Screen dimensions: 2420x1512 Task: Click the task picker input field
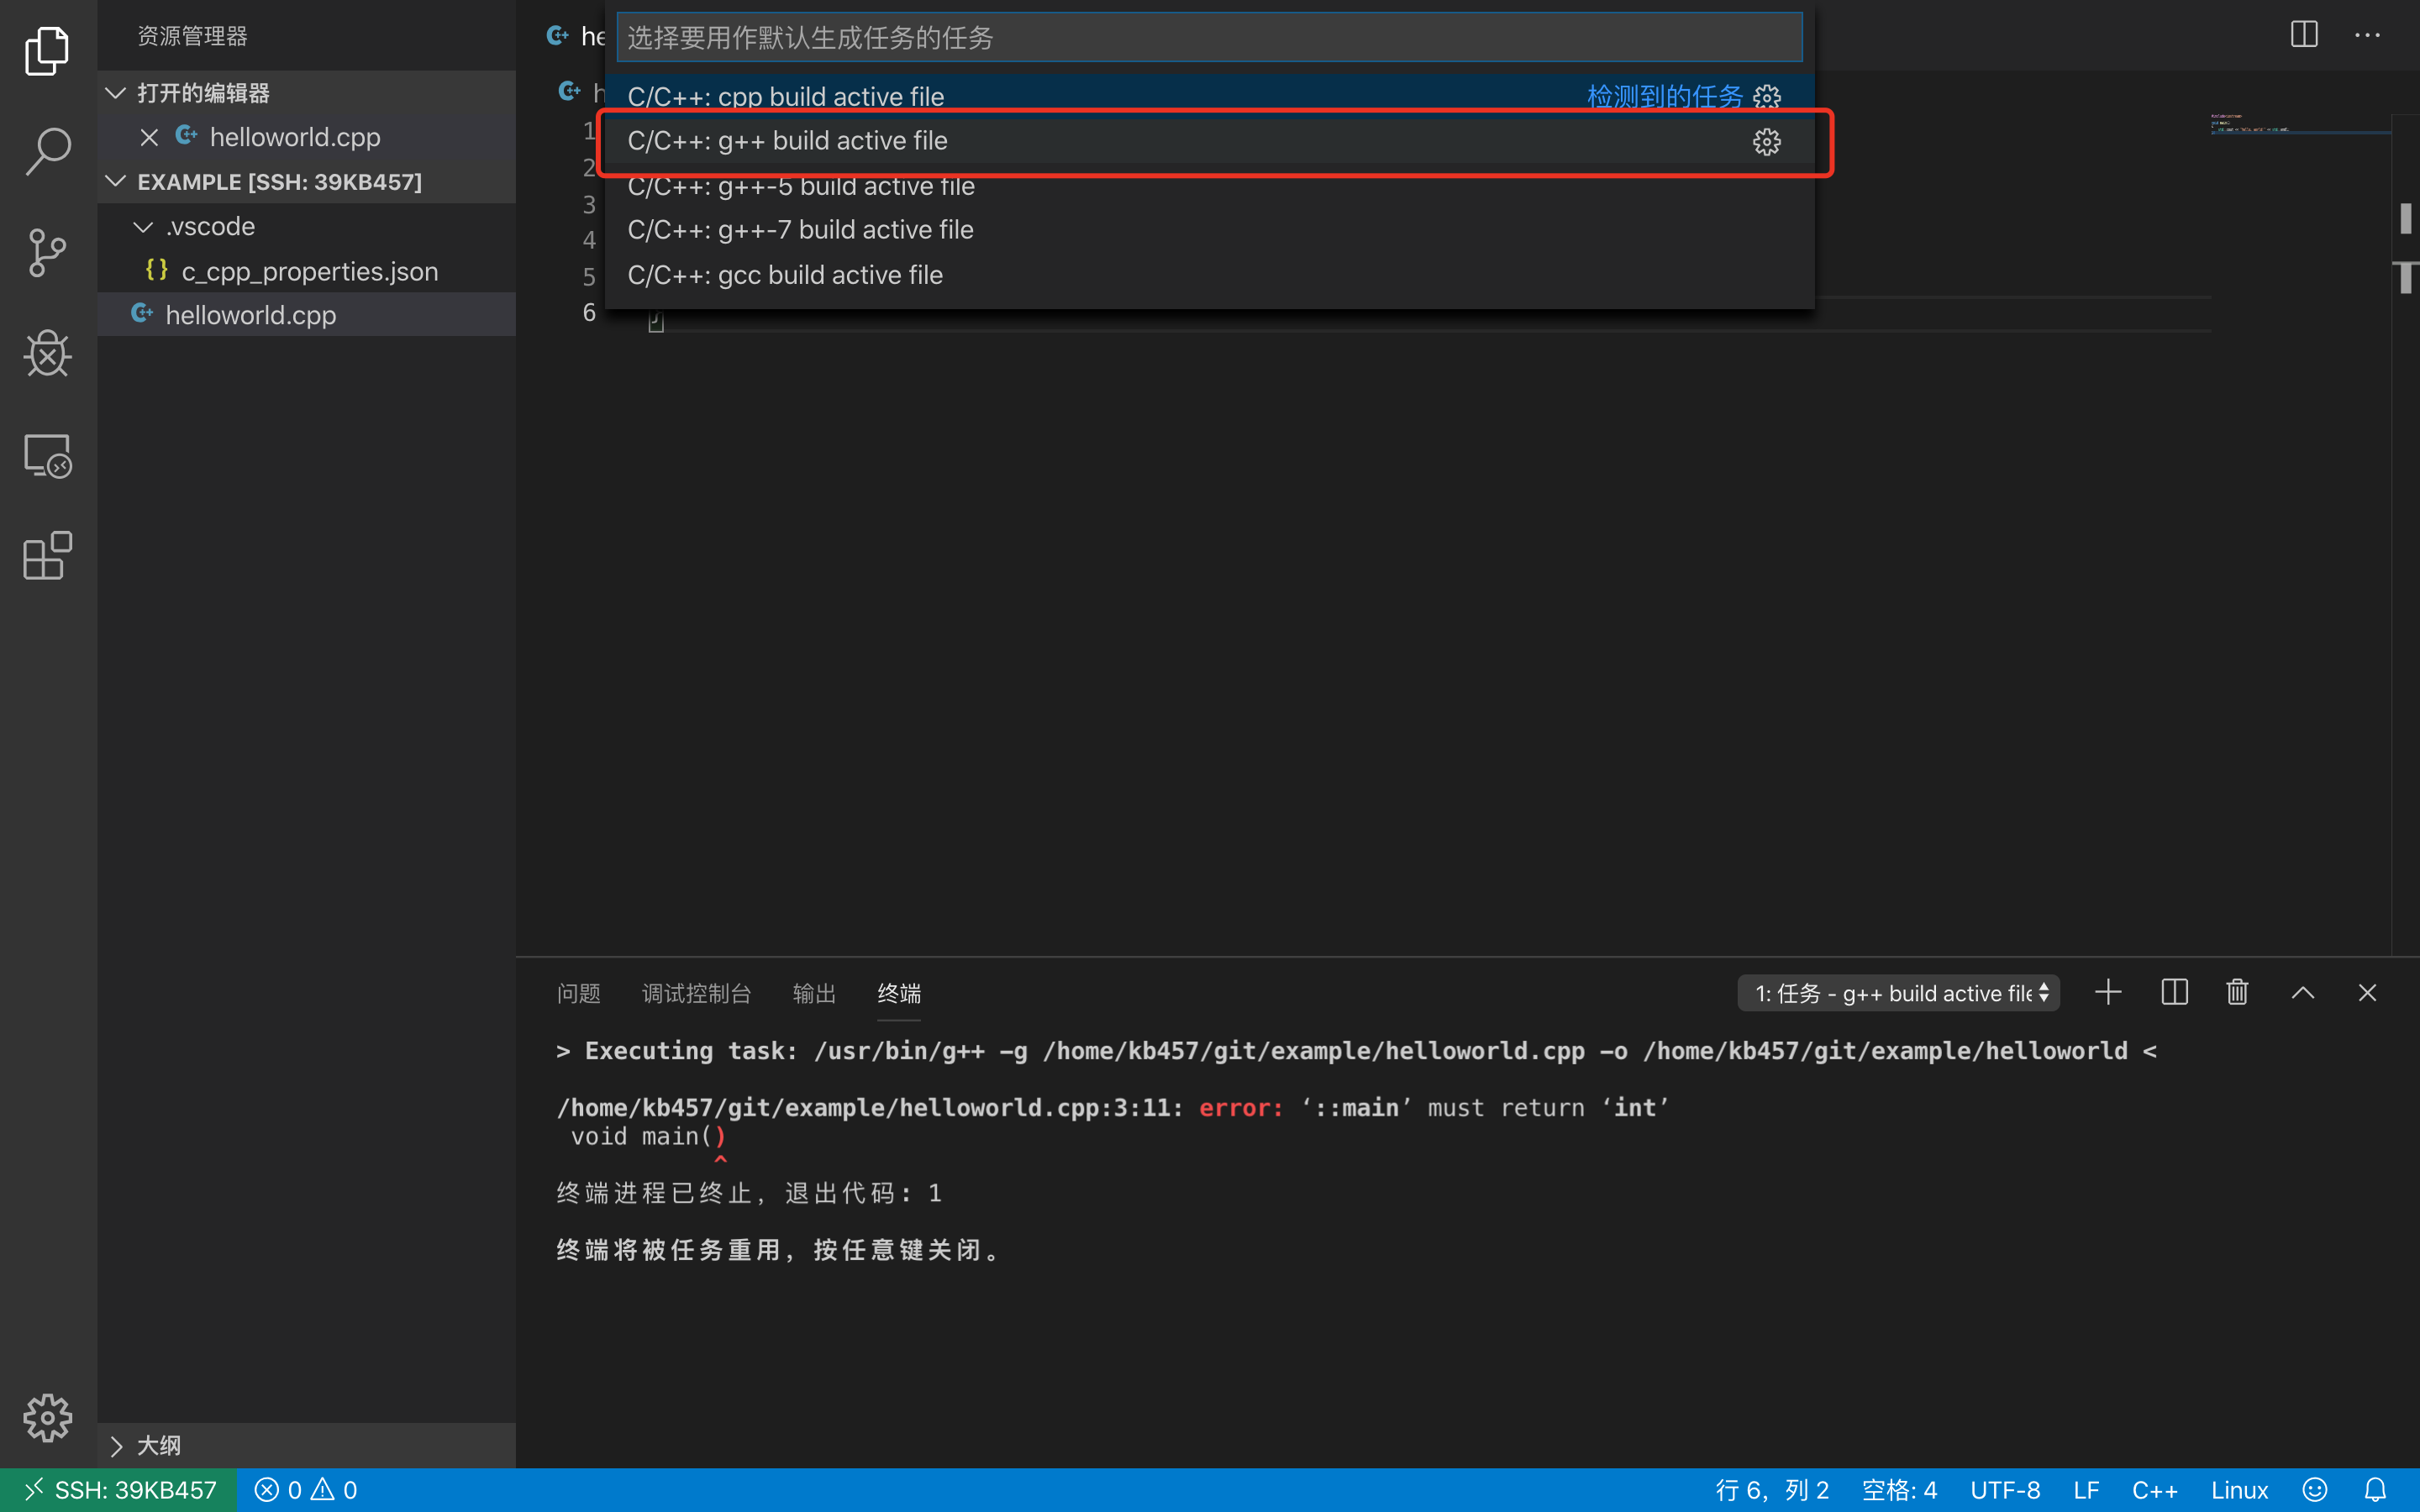pyautogui.click(x=1210, y=37)
